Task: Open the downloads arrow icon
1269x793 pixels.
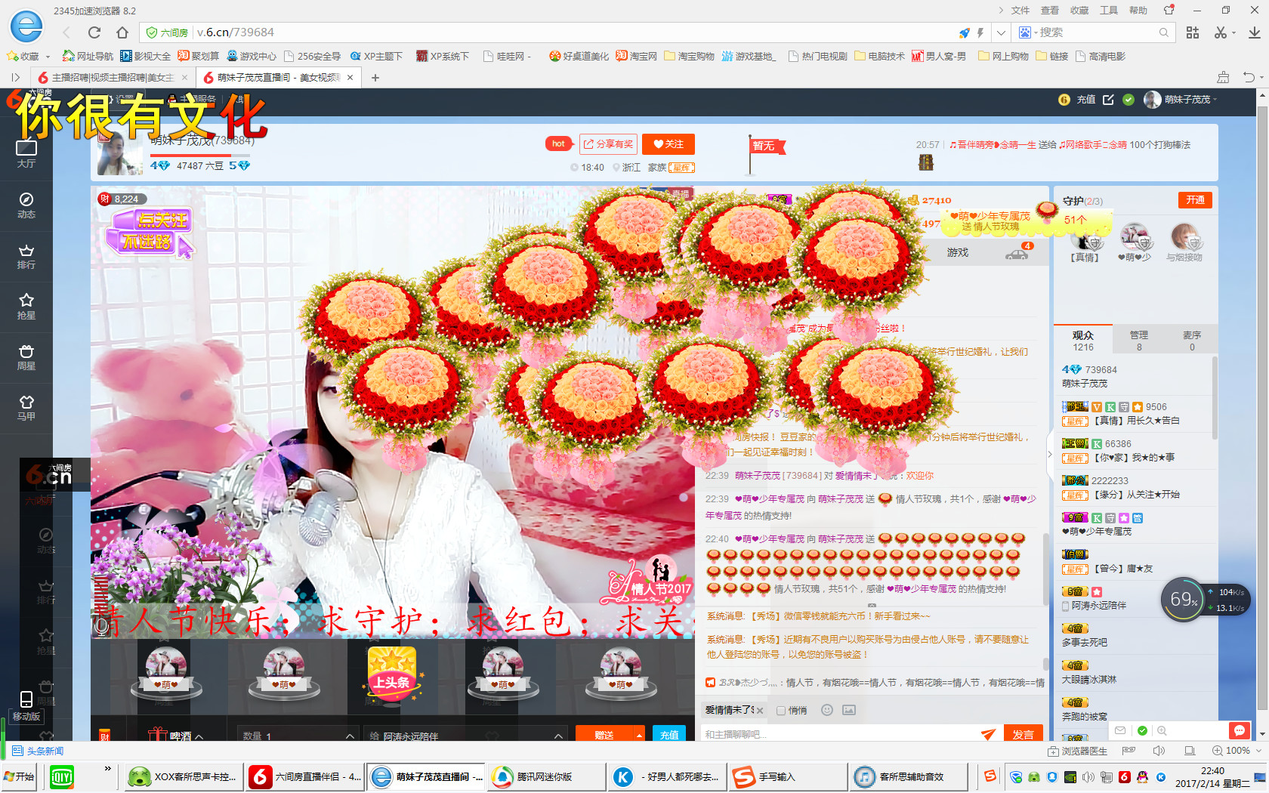Action: tap(1254, 32)
